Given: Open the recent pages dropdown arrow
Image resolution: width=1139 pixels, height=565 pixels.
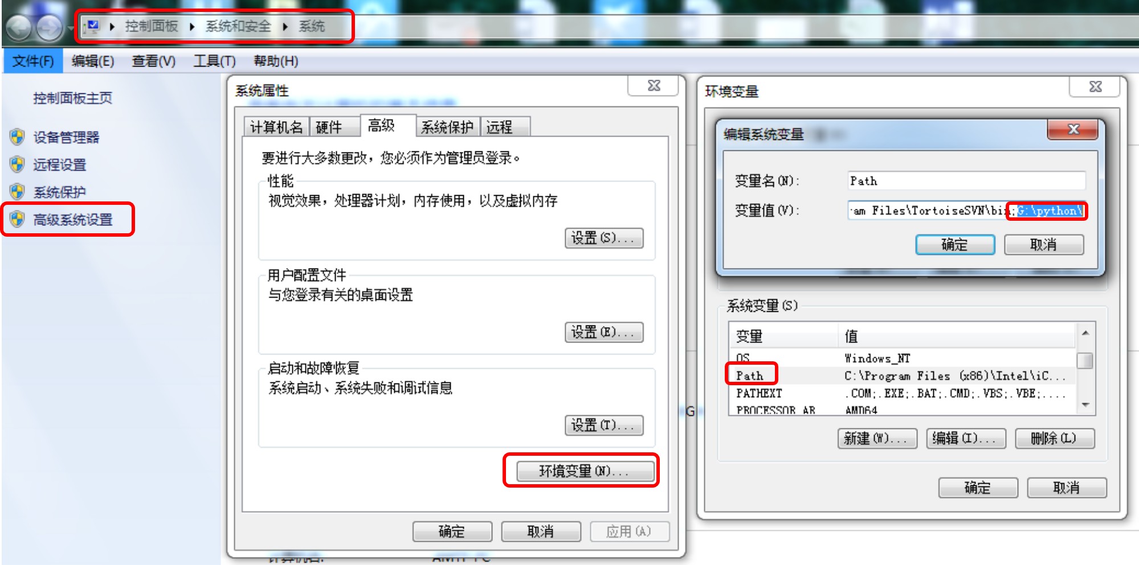Looking at the screenshot, I should click(70, 27).
